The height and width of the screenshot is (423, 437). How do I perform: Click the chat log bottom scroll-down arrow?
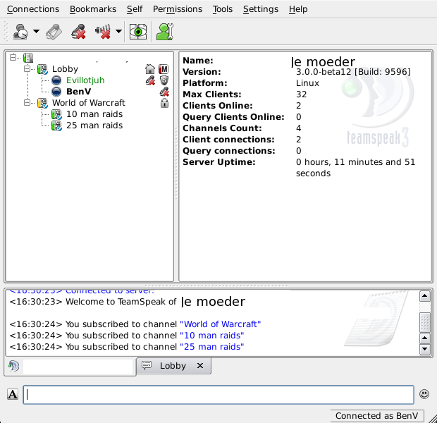point(425,349)
